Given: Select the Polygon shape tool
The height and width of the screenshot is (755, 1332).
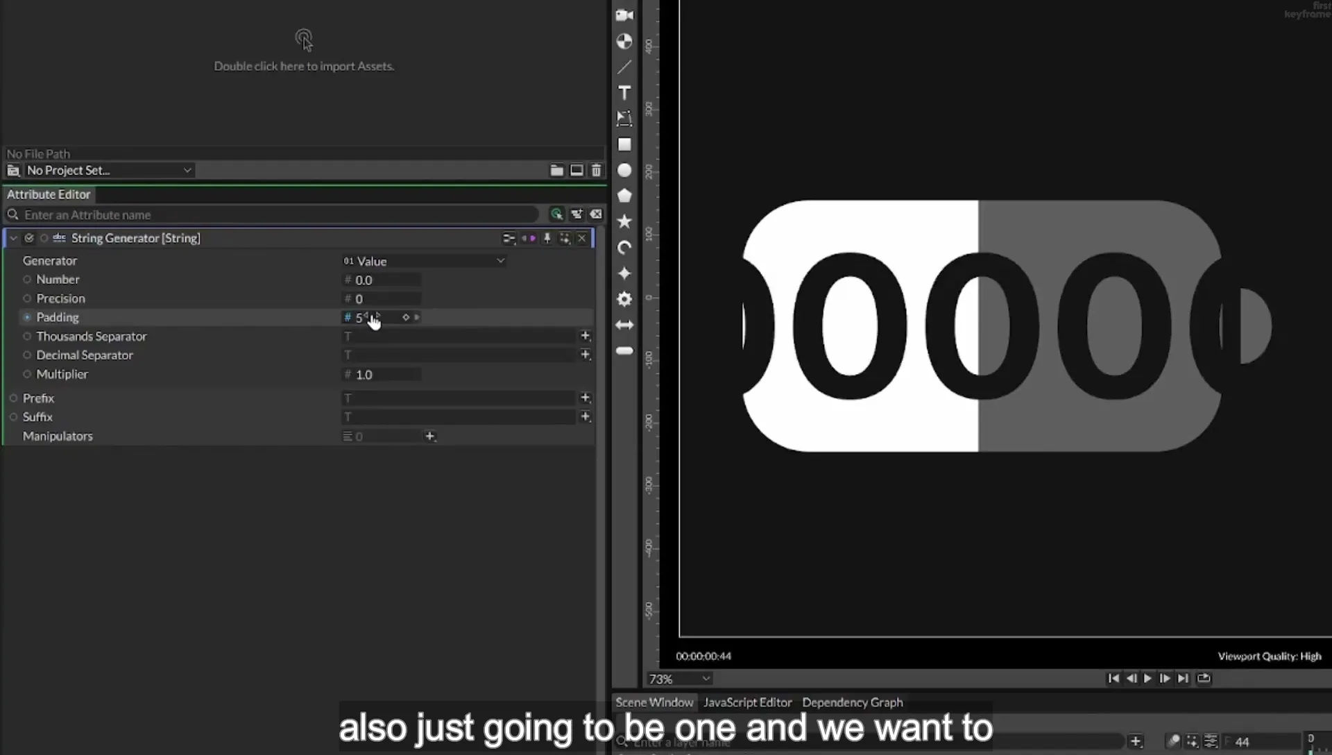Looking at the screenshot, I should click(624, 196).
